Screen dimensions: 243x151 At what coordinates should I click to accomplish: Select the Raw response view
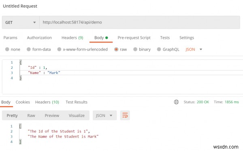(31, 115)
